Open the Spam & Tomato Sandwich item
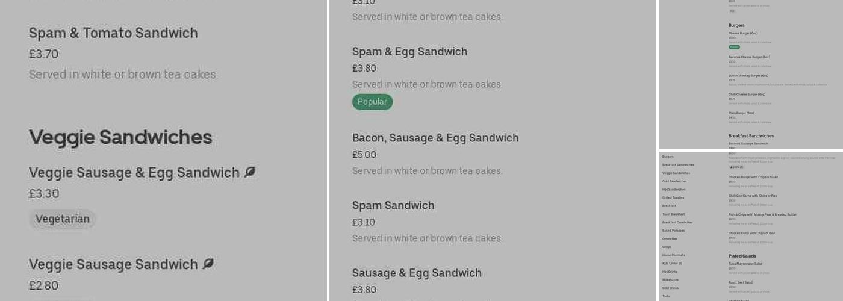 113,33
